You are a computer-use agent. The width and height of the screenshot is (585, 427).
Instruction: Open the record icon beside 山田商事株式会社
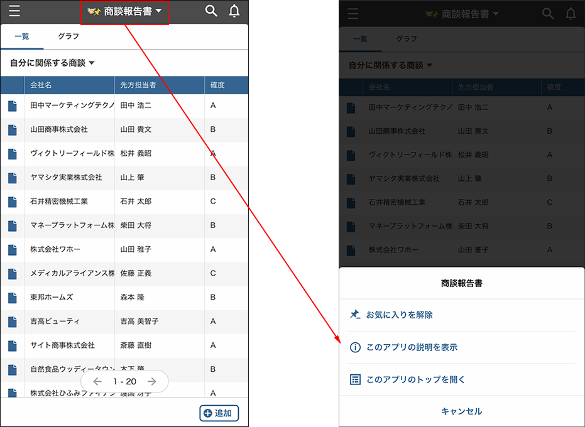pyautogui.click(x=13, y=131)
